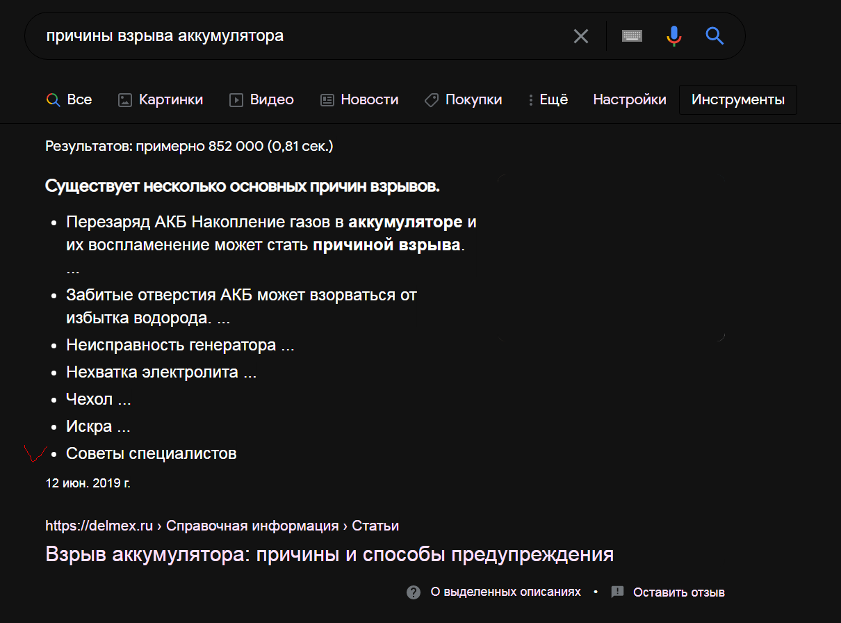Click the question mark help icon
The height and width of the screenshot is (623, 841).
tap(414, 592)
